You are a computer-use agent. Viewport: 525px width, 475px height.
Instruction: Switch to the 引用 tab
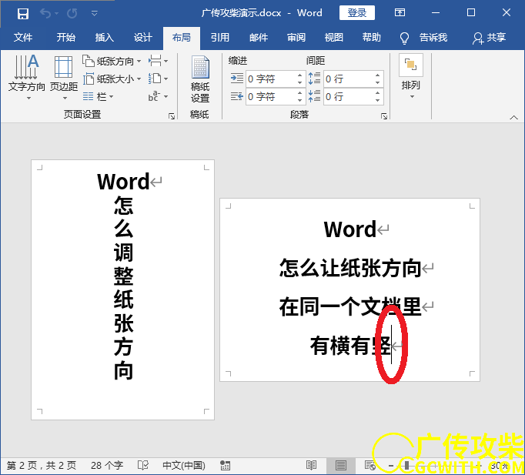click(220, 37)
